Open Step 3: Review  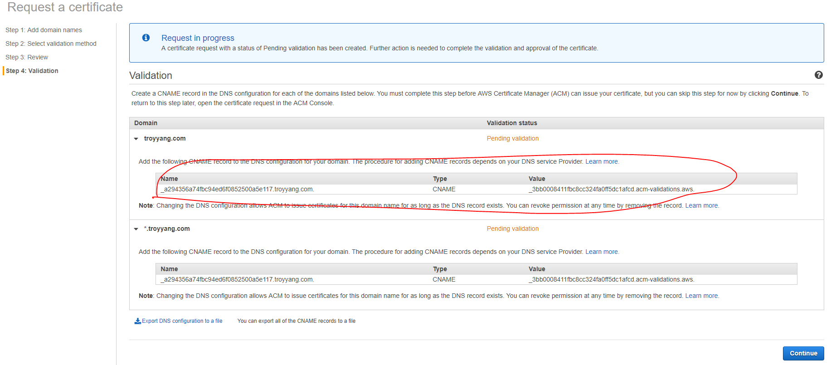(x=27, y=57)
